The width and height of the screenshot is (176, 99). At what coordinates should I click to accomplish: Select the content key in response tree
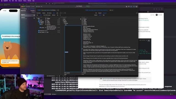click(x=67, y=52)
